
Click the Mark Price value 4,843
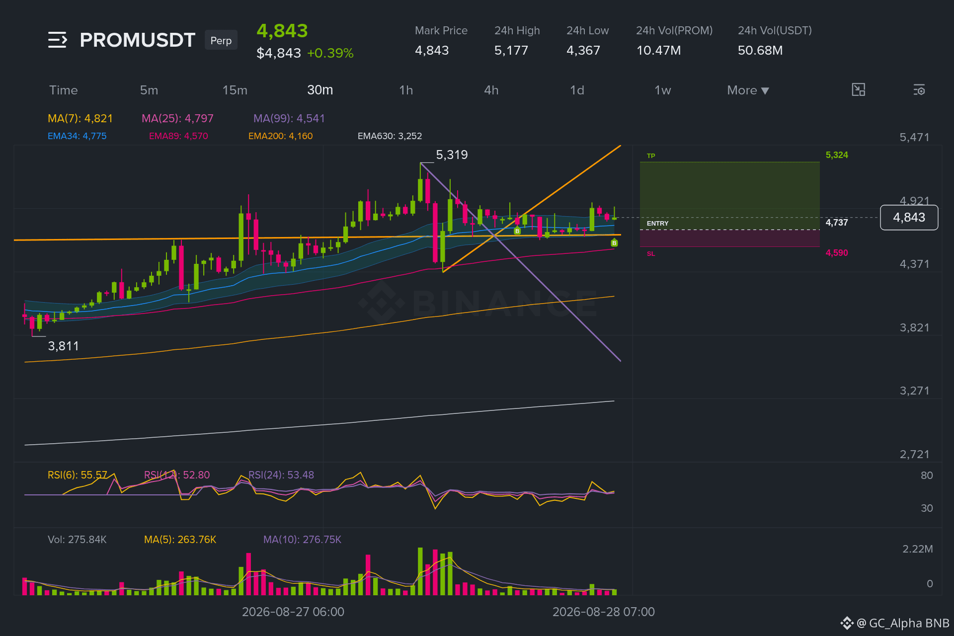432,51
